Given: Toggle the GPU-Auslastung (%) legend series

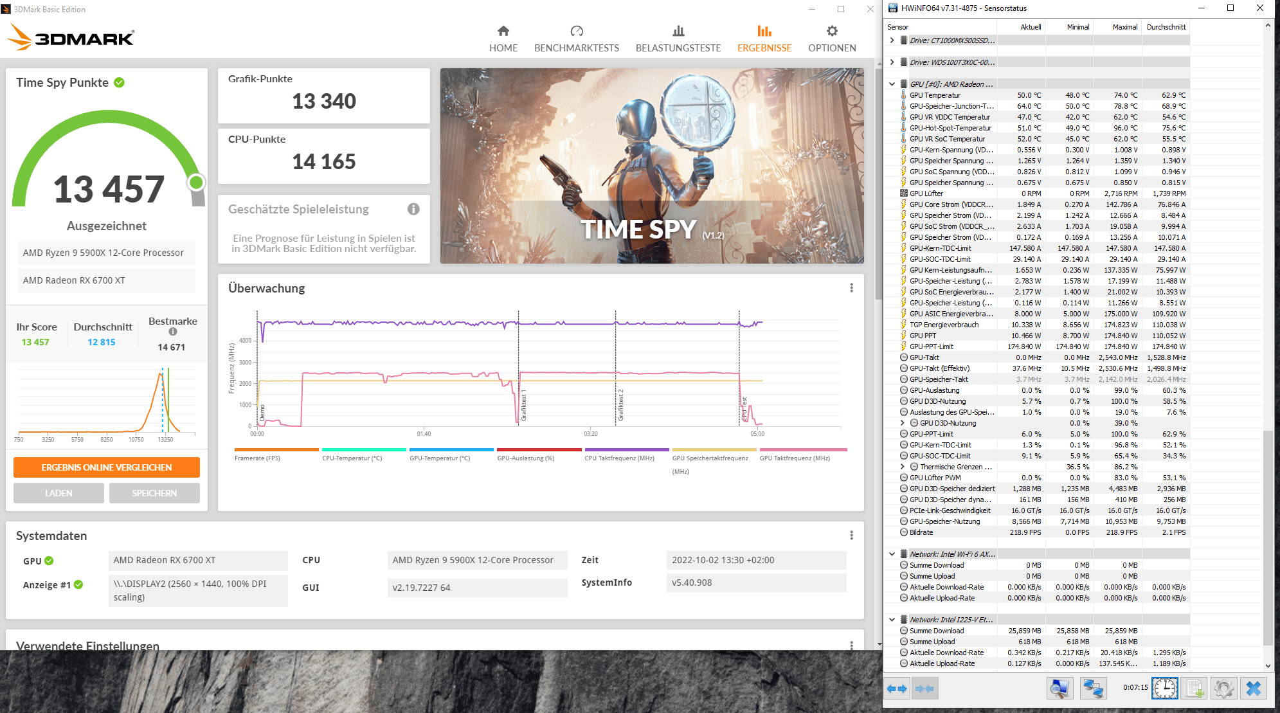Looking at the screenshot, I should [x=525, y=458].
